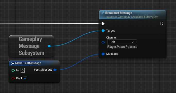The height and width of the screenshot is (93, 176).
Task: Open the Channel Edit dropdown
Action: pyautogui.click(x=122, y=42)
